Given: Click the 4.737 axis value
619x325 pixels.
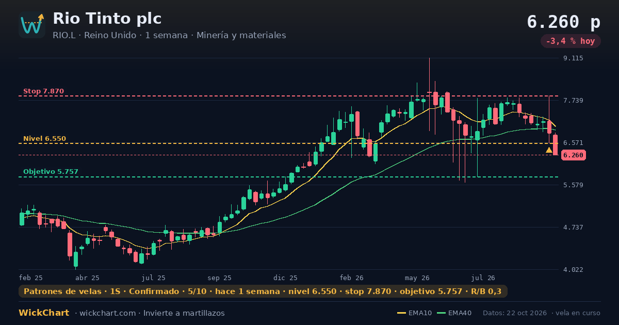Looking at the screenshot, I should click(x=574, y=228).
